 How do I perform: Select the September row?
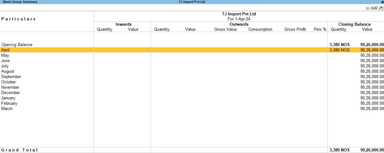(192, 76)
